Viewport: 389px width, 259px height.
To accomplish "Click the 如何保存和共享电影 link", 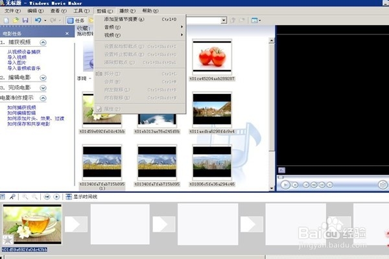I will click(x=29, y=124).
